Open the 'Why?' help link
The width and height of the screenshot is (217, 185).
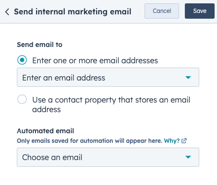(172, 141)
